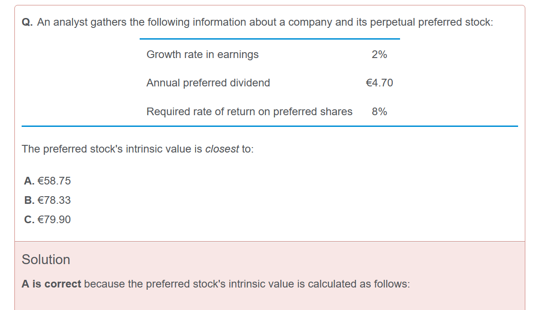The height and width of the screenshot is (310, 537).
Task: Click the 2% growth rate value
Action: (x=379, y=54)
